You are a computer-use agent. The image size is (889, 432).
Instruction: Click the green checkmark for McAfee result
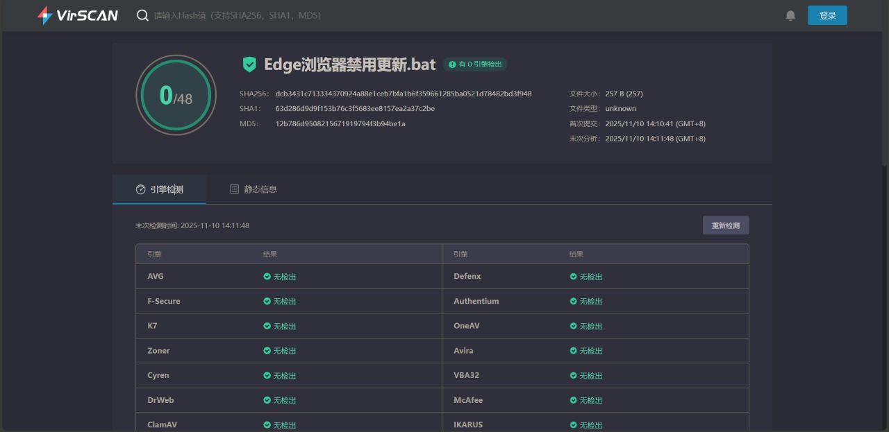pos(574,400)
